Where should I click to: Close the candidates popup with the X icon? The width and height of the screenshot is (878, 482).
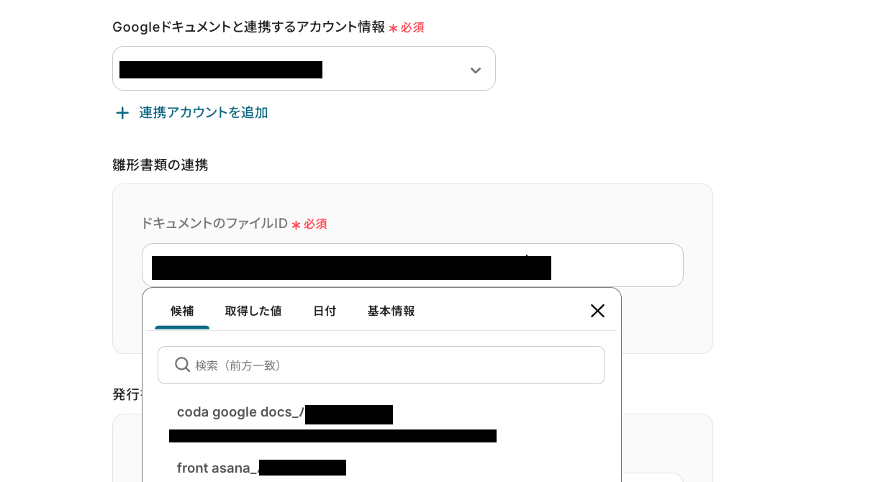(597, 311)
